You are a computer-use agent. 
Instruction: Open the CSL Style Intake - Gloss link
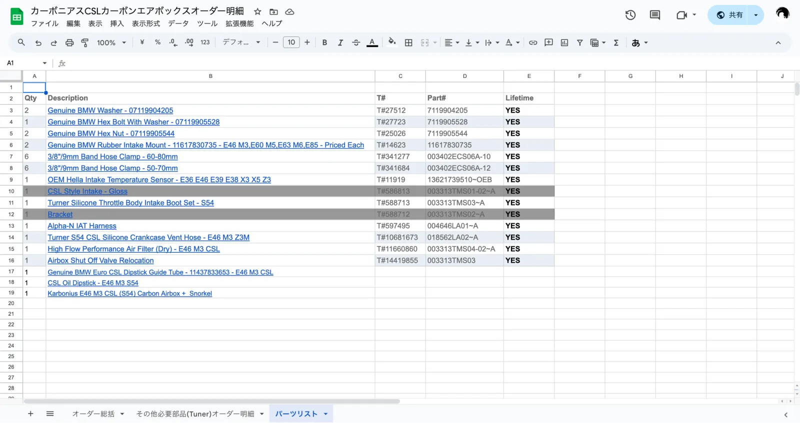[x=87, y=191]
